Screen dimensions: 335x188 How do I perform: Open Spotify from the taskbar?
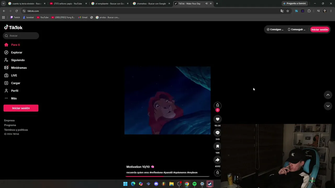click(x=194, y=184)
